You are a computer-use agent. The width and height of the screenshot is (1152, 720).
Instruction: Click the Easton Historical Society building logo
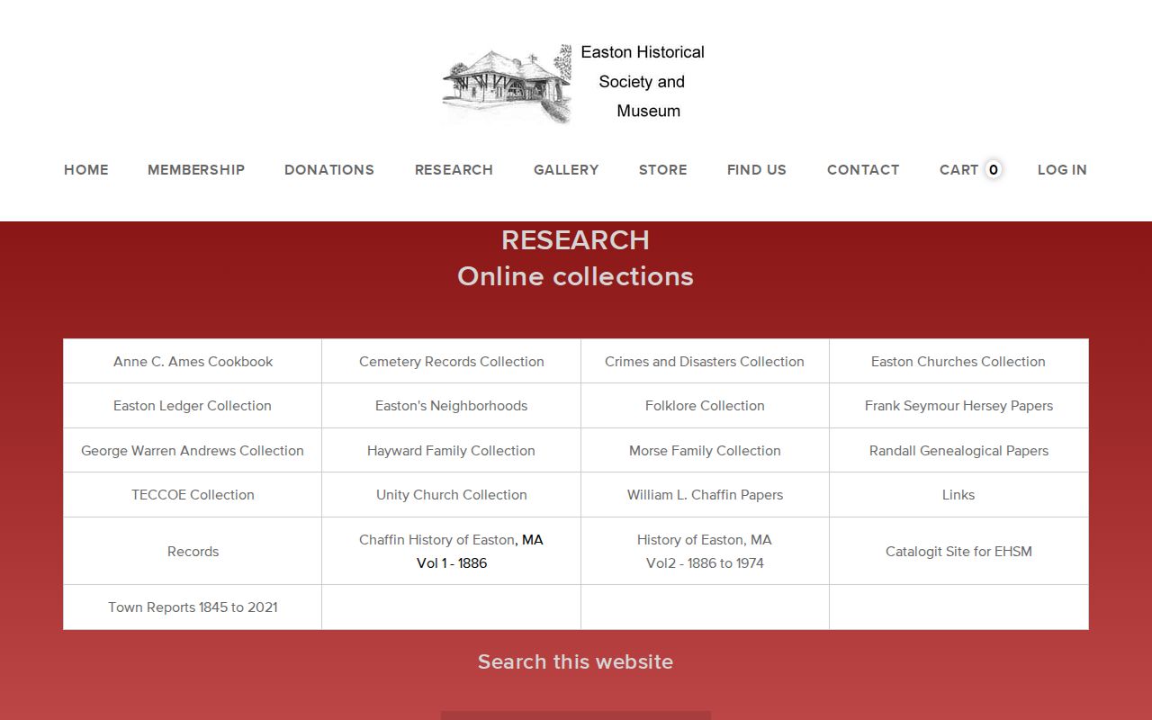point(508,84)
